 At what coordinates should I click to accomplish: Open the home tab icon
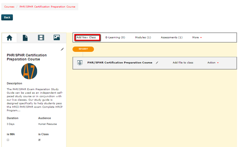[9, 38]
